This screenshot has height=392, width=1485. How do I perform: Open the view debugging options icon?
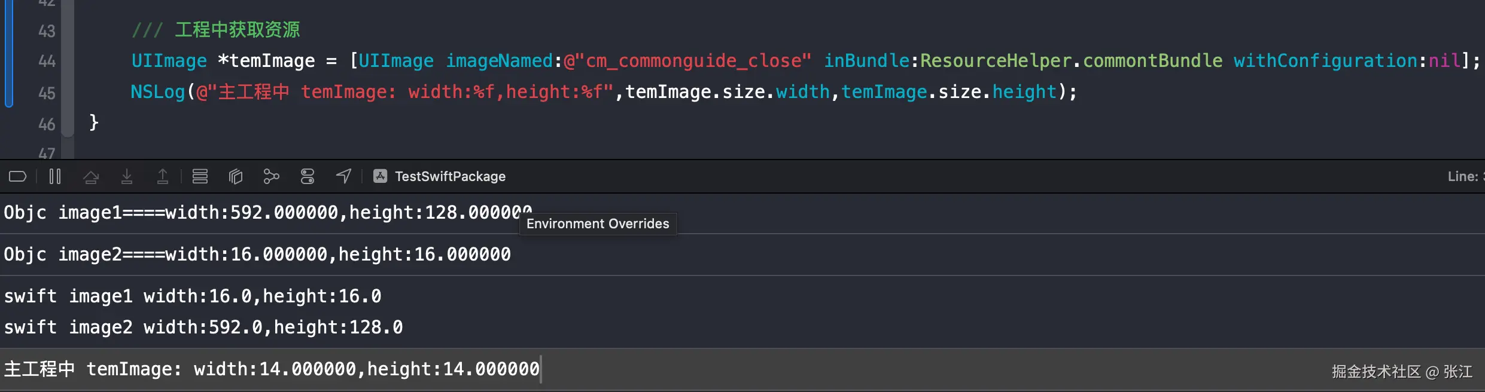pyautogui.click(x=200, y=176)
